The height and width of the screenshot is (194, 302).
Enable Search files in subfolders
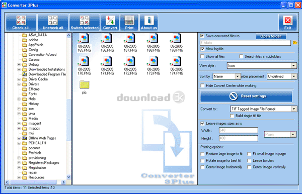pos(241,56)
